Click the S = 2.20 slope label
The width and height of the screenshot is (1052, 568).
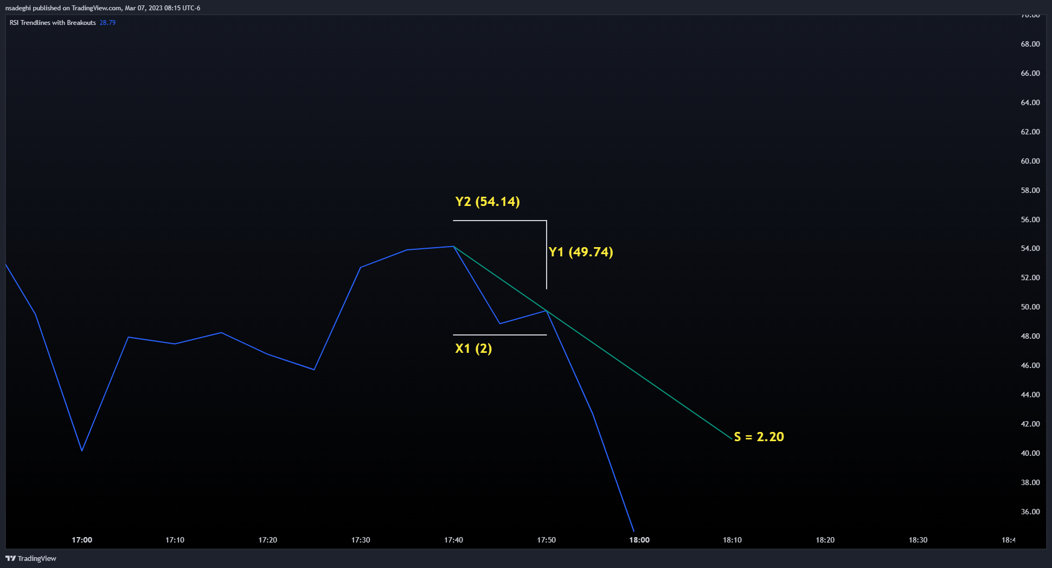coord(759,437)
